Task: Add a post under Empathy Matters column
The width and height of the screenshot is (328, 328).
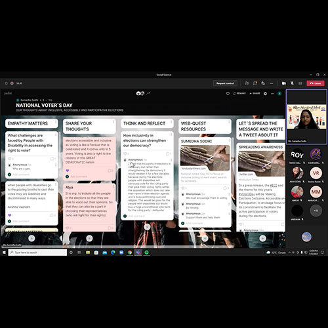Action: (31, 238)
